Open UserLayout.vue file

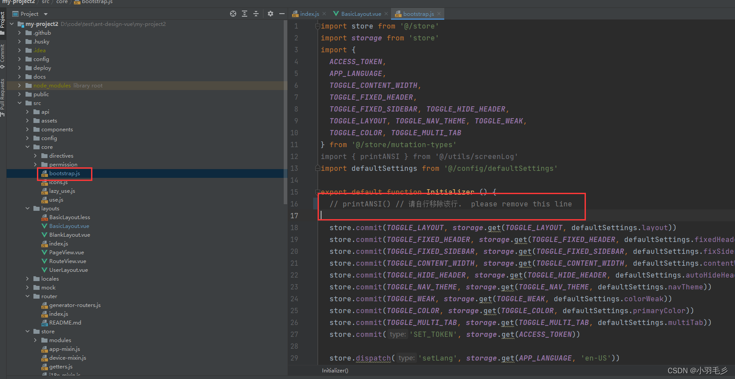point(68,270)
